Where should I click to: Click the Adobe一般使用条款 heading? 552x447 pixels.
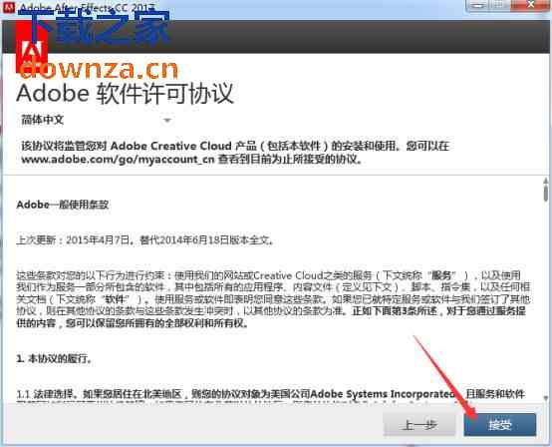tap(63, 205)
